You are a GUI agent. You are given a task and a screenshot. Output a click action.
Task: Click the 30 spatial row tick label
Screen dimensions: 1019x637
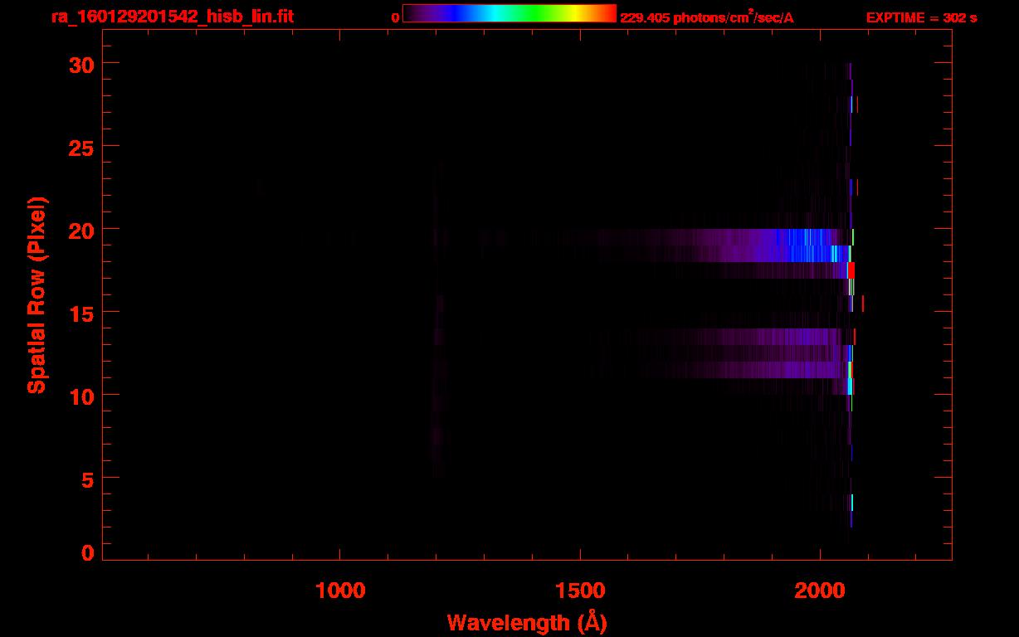click(81, 64)
